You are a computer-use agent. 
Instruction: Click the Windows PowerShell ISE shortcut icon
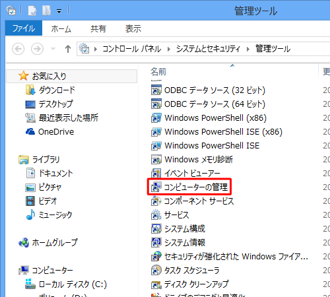[x=156, y=145]
